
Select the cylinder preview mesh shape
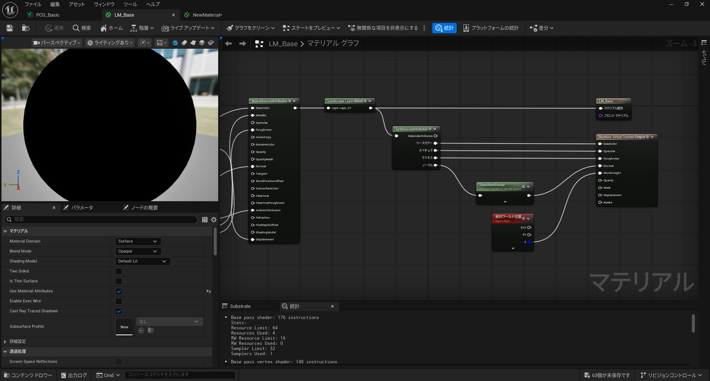coord(184,43)
